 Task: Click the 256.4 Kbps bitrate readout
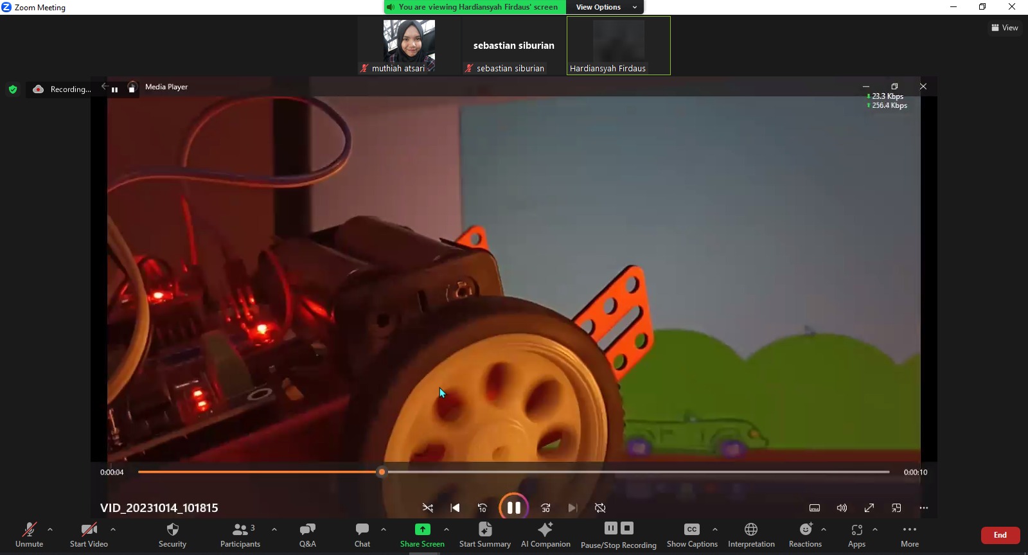887,105
